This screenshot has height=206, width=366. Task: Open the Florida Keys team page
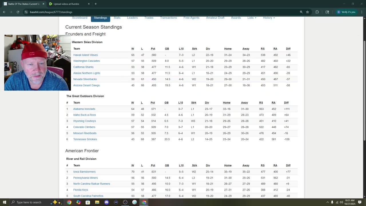tap(81, 190)
